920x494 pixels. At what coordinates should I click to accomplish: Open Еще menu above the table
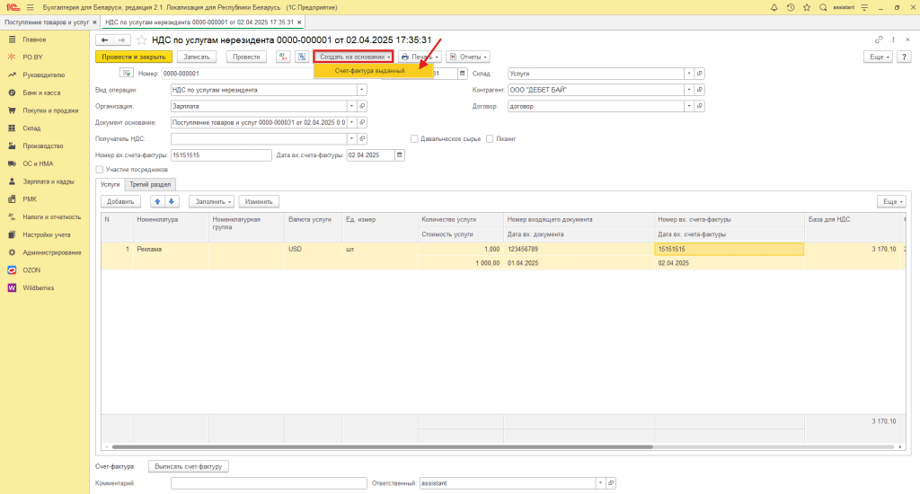pyautogui.click(x=891, y=201)
